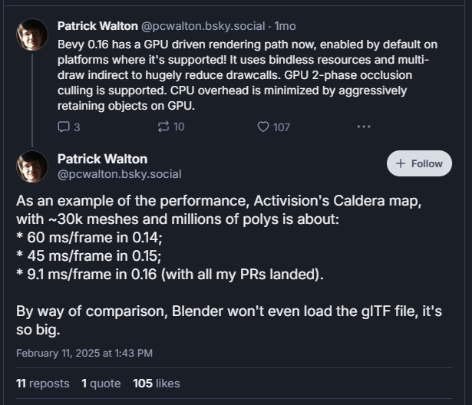The width and height of the screenshot is (472, 405).
Task: Click Patrick Walton name in parent post
Action: point(97,25)
